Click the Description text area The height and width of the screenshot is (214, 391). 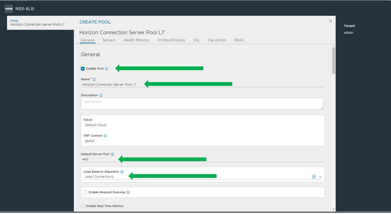(202, 103)
